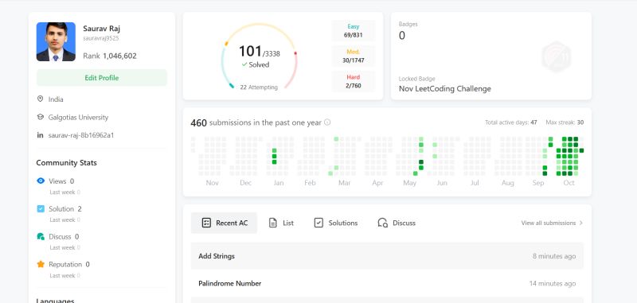Click the Oct label in the heatmap
The height and width of the screenshot is (303, 637).
(x=569, y=183)
